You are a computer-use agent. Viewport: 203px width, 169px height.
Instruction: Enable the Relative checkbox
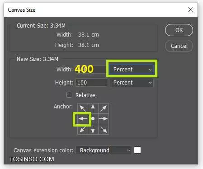[69, 95]
